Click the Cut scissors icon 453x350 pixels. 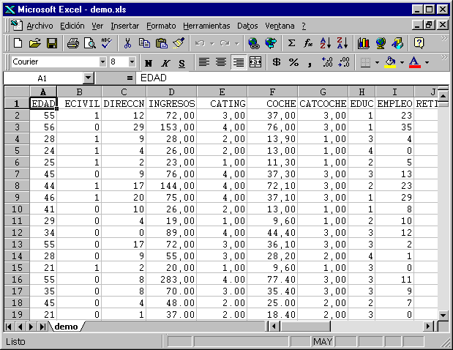(x=127, y=43)
